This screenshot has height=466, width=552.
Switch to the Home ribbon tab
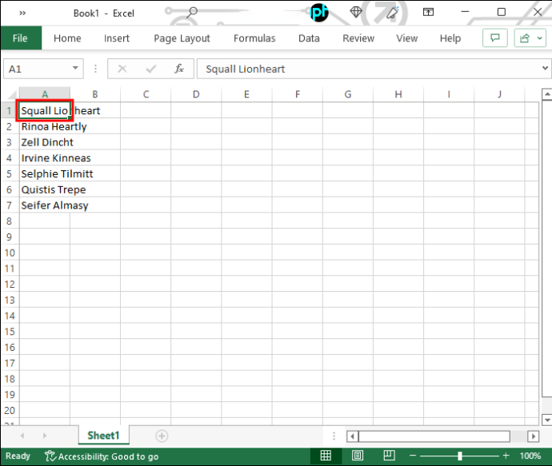coord(67,38)
